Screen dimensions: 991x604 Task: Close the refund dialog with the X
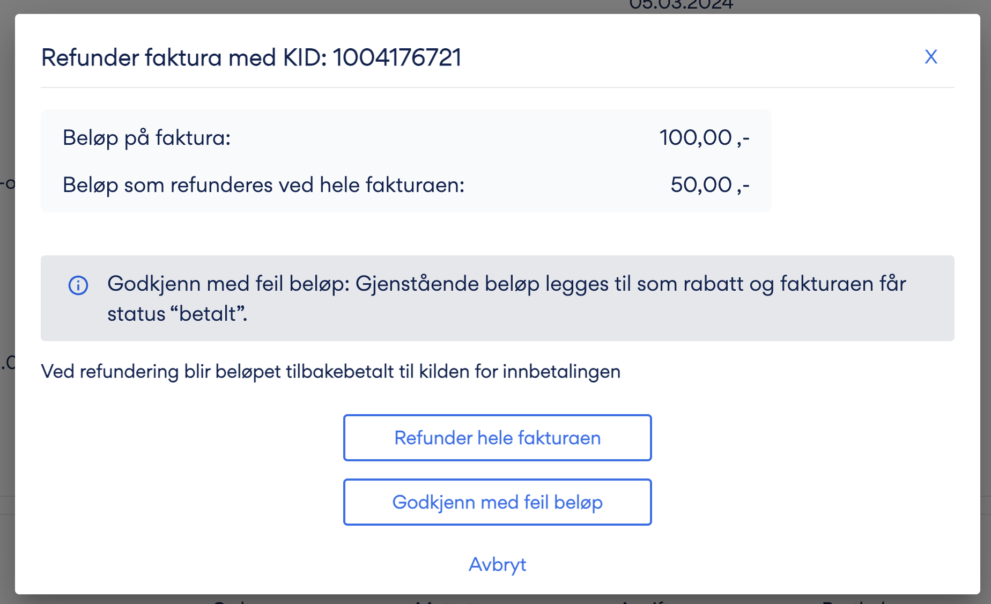click(931, 57)
